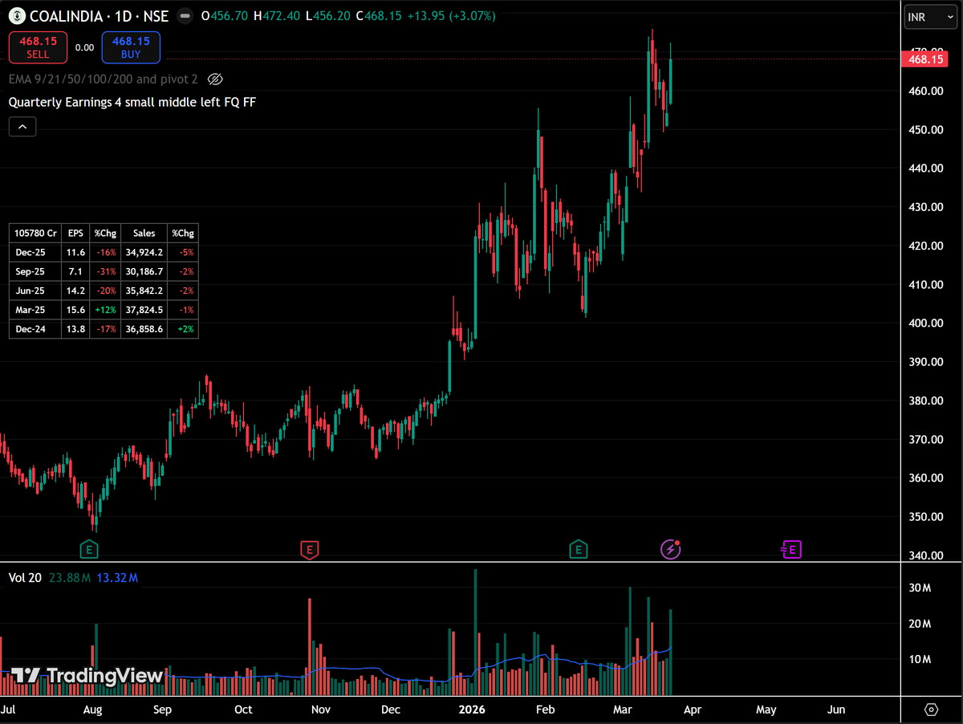Click the 105780 Cr market cap cell
This screenshot has width=963, height=724.
click(35, 233)
